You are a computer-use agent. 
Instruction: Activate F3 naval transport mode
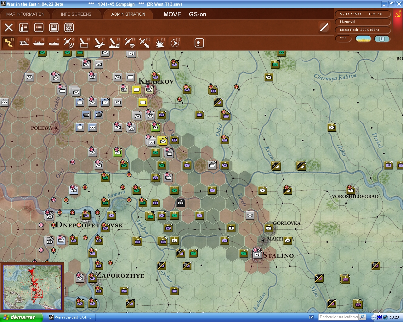click(39, 43)
